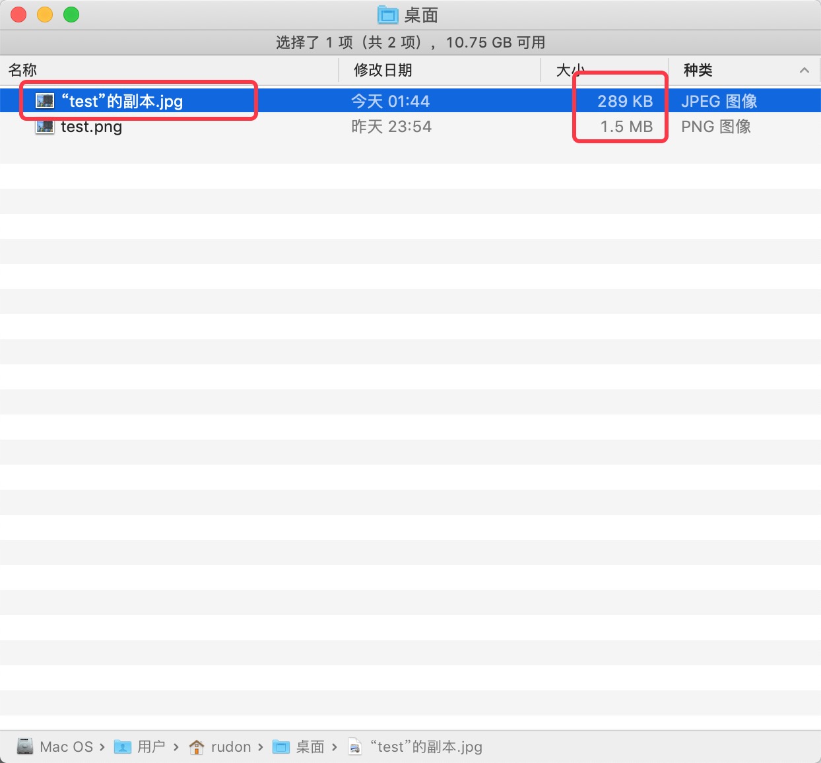The width and height of the screenshot is (821, 763).
Task: Click the test.png file thumbnail icon
Action: coord(44,126)
